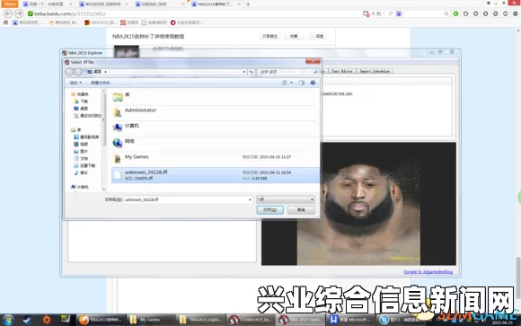The image size is (521, 326).
Task: Select 桌面 desktop in navigation pane
Action: click(x=81, y=109)
